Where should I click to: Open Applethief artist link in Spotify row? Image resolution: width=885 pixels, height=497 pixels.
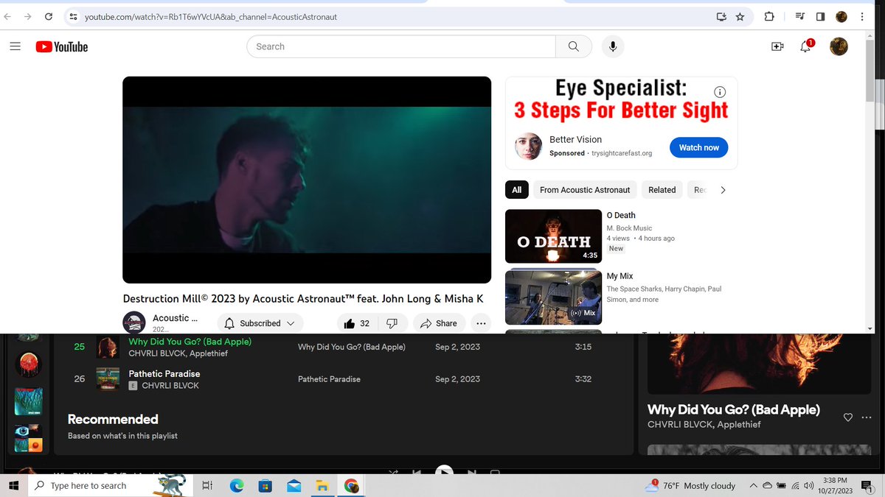pyautogui.click(x=209, y=353)
